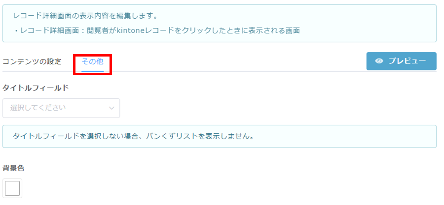Click the 選択してください placeholder text
This screenshot has height=205, width=444.
pos(38,108)
